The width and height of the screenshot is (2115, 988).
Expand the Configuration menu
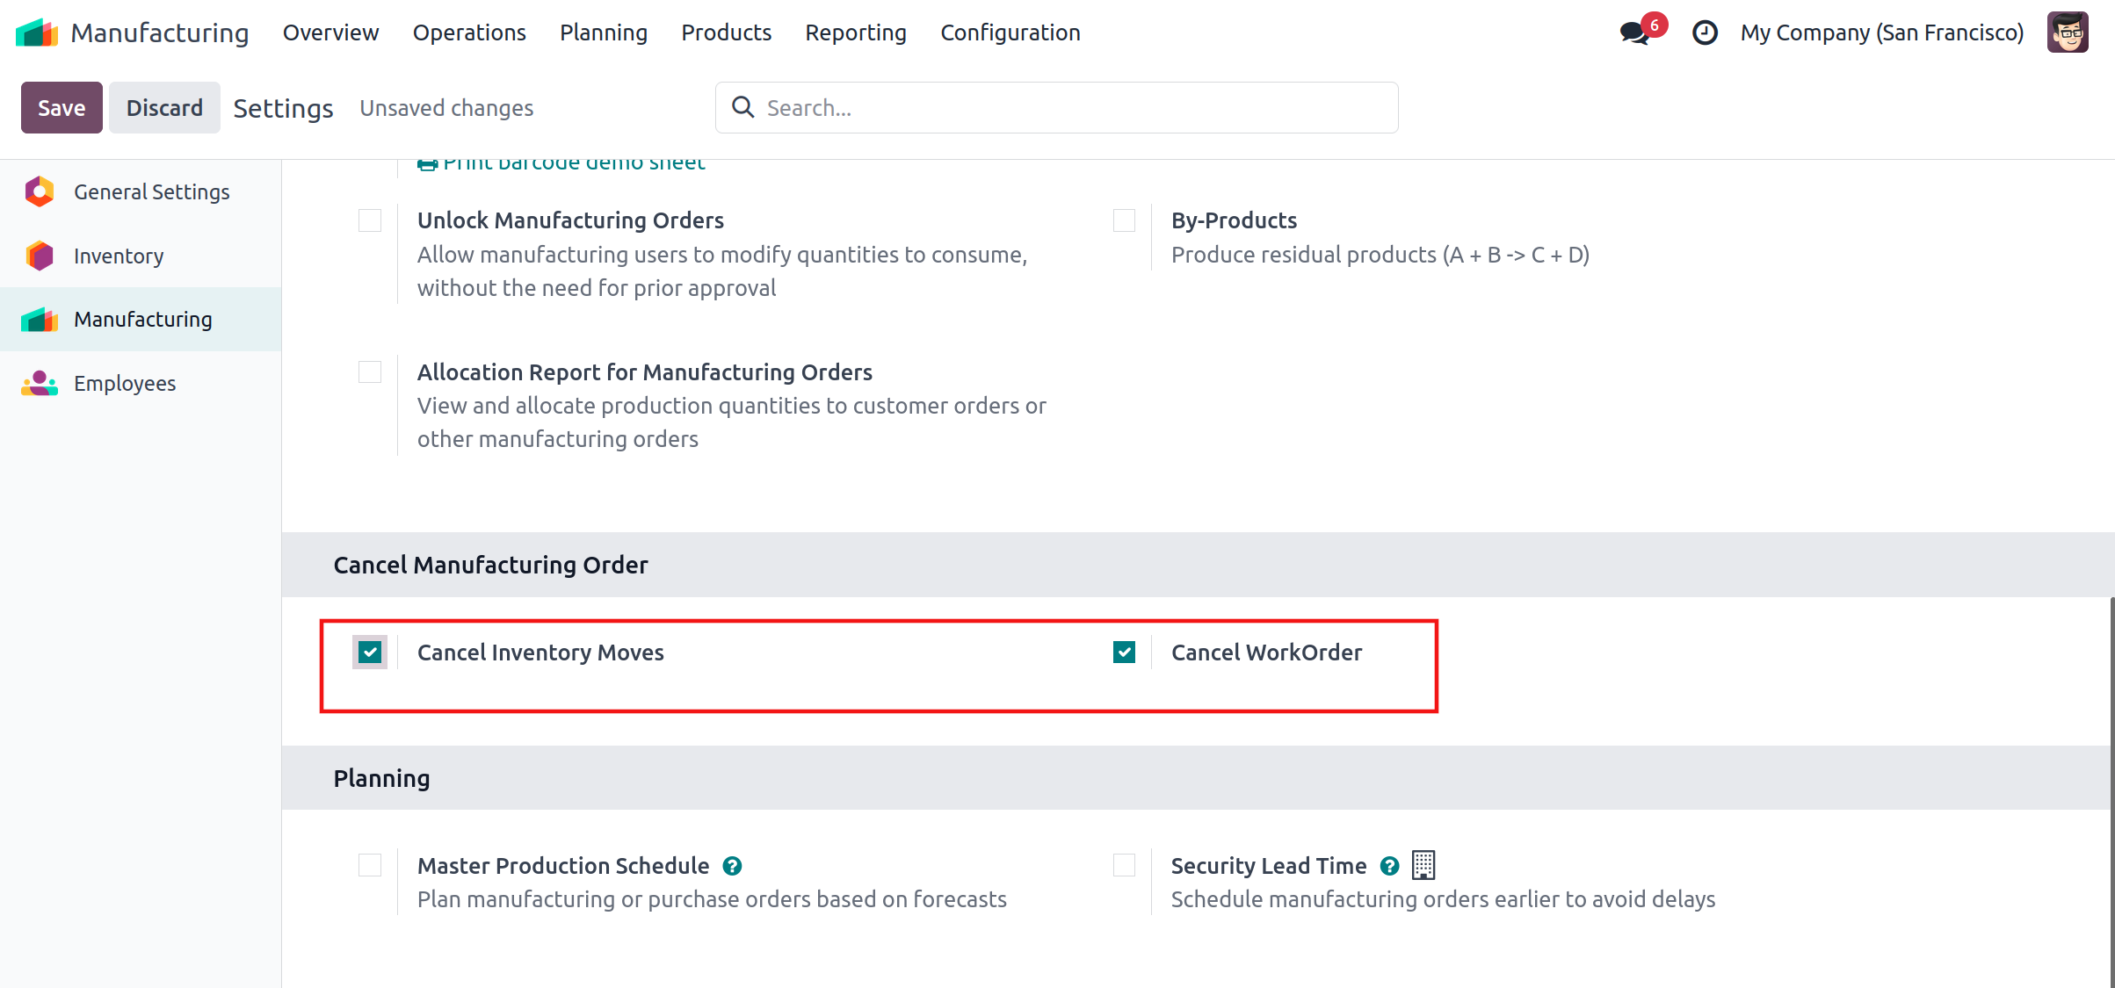point(1010,32)
